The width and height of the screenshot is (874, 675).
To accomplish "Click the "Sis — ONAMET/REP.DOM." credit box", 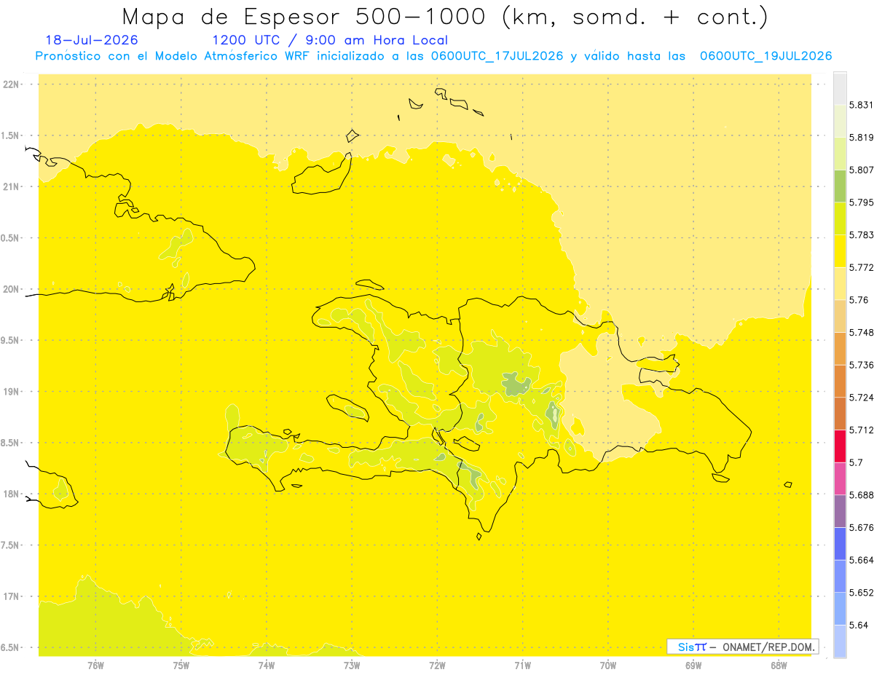I will tap(743, 647).
